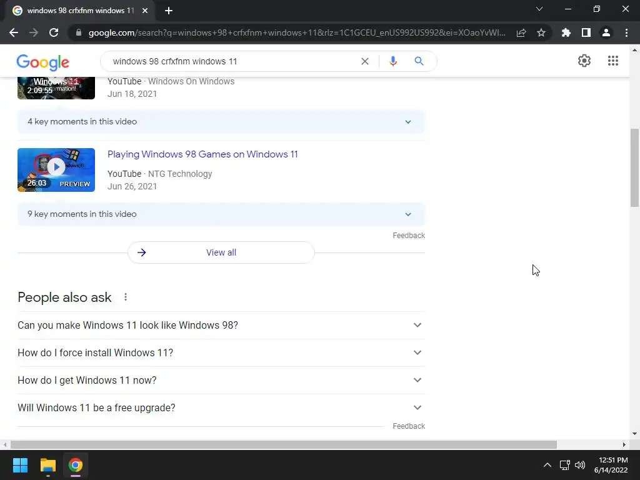Start voice search with microphone icon
640x480 pixels.
tap(393, 61)
